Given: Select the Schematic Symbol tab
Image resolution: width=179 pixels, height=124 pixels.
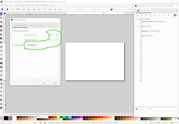Looking at the screenshot, I should pos(20,26).
